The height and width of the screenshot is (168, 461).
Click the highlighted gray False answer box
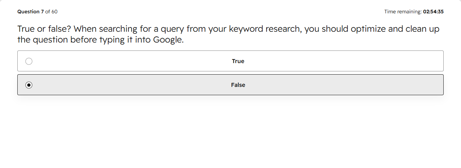(230, 85)
